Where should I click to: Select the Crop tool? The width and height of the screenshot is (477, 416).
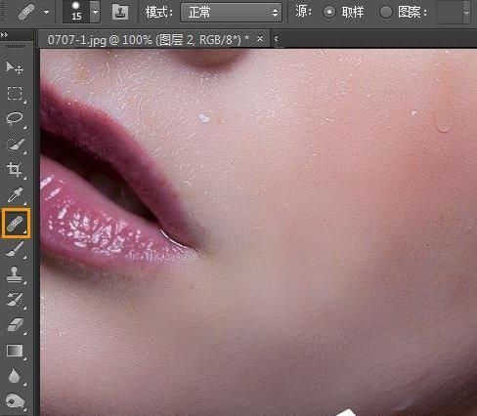(x=15, y=170)
